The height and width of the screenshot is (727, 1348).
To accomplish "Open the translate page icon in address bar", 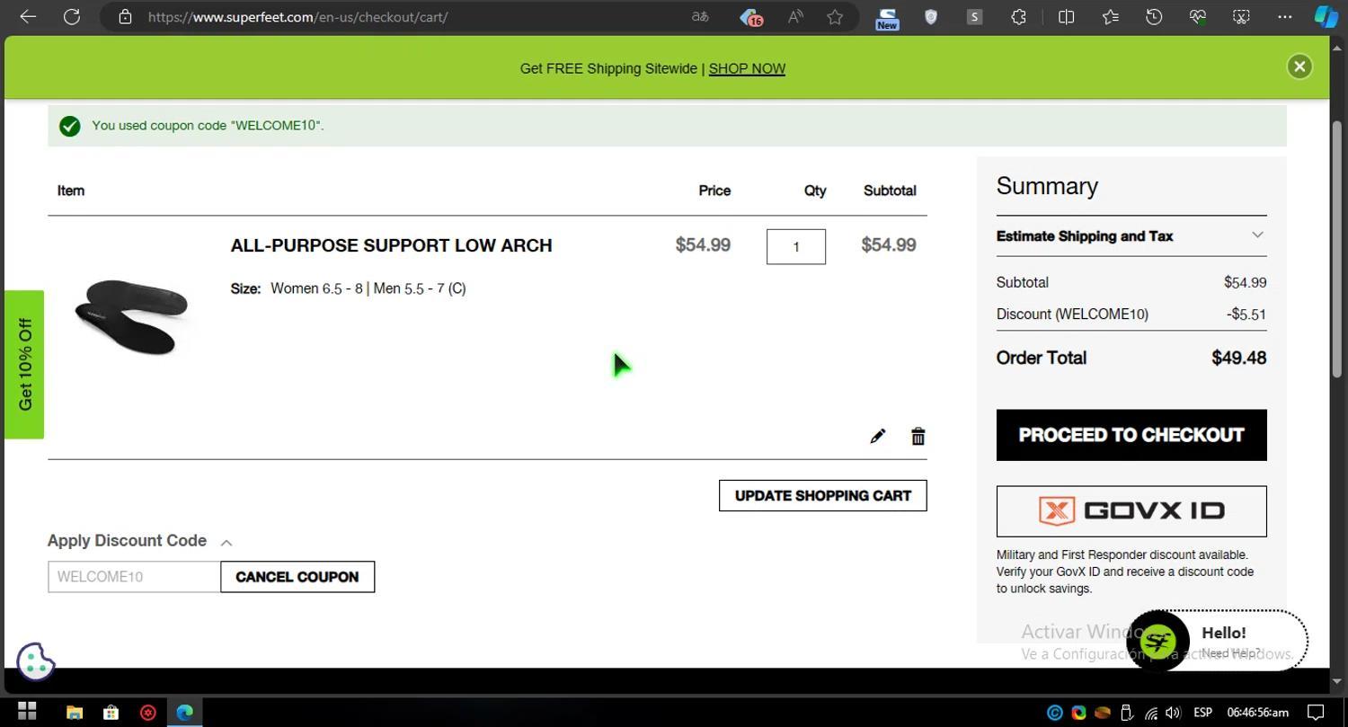I will click(x=700, y=16).
